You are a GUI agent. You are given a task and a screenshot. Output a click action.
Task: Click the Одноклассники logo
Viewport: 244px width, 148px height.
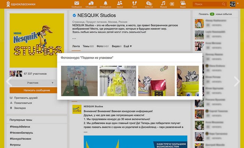click(21, 4)
